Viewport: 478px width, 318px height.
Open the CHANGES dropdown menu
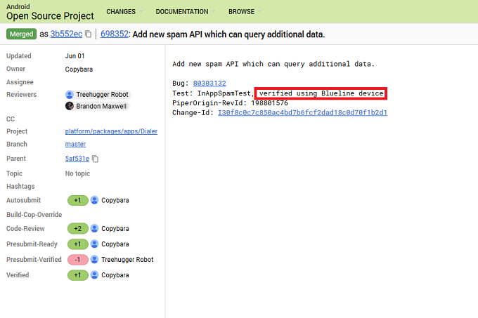pos(124,12)
